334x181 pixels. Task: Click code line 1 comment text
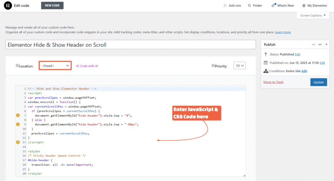(62, 89)
